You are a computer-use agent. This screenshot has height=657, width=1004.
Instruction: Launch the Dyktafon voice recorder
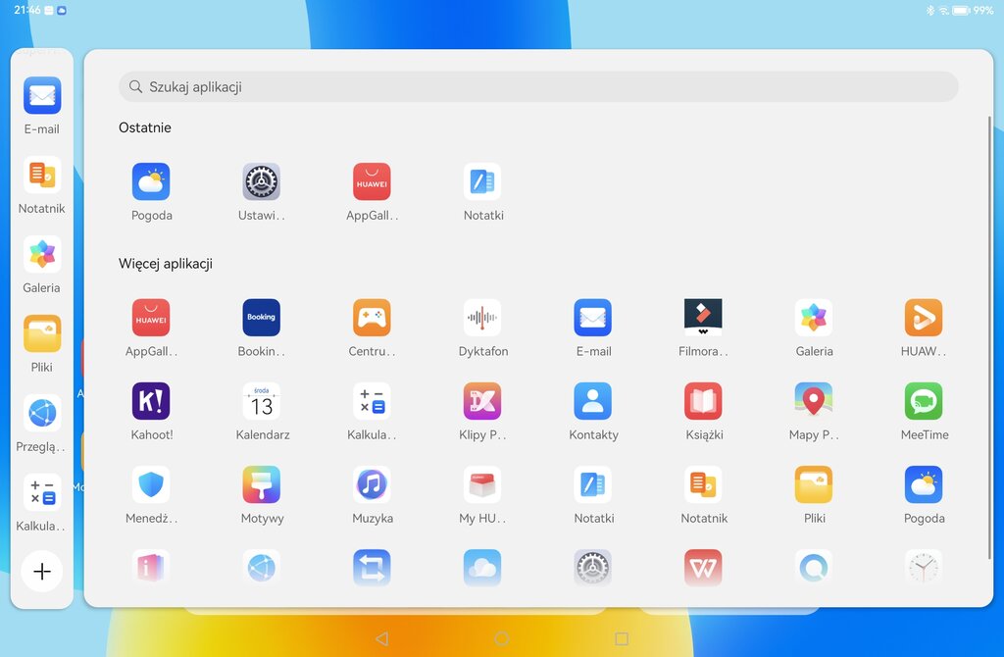coord(482,318)
